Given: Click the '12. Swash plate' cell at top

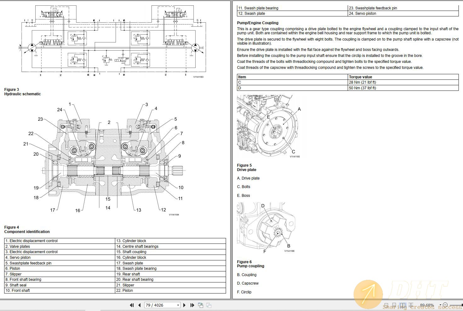Looking at the screenshot, I should coord(292,14).
